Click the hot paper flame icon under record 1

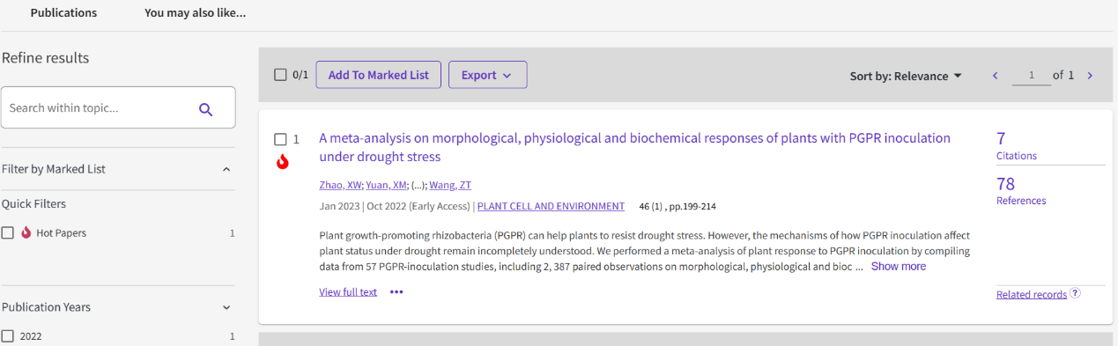click(283, 162)
